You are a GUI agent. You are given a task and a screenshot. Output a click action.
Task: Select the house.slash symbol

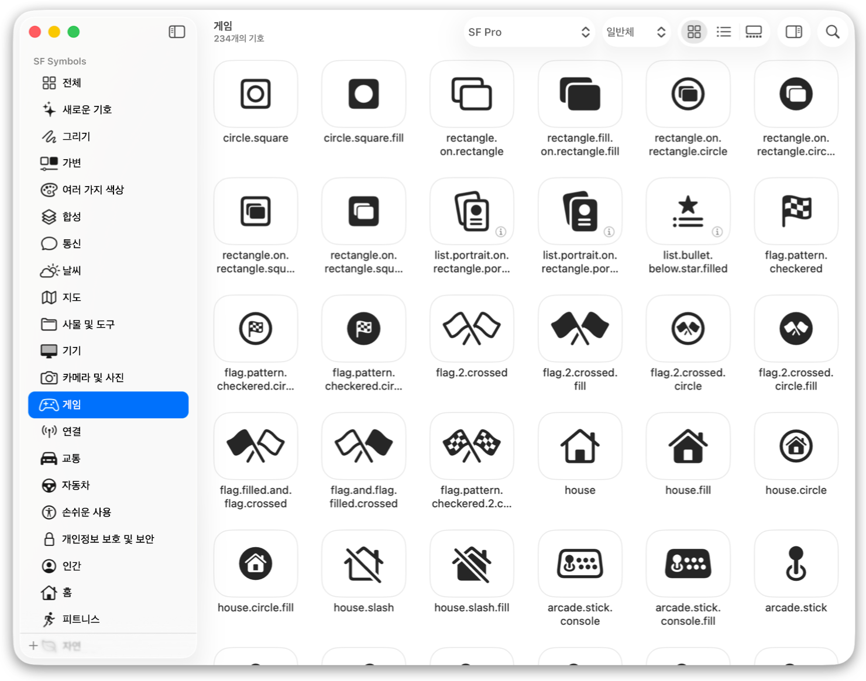pos(364,564)
